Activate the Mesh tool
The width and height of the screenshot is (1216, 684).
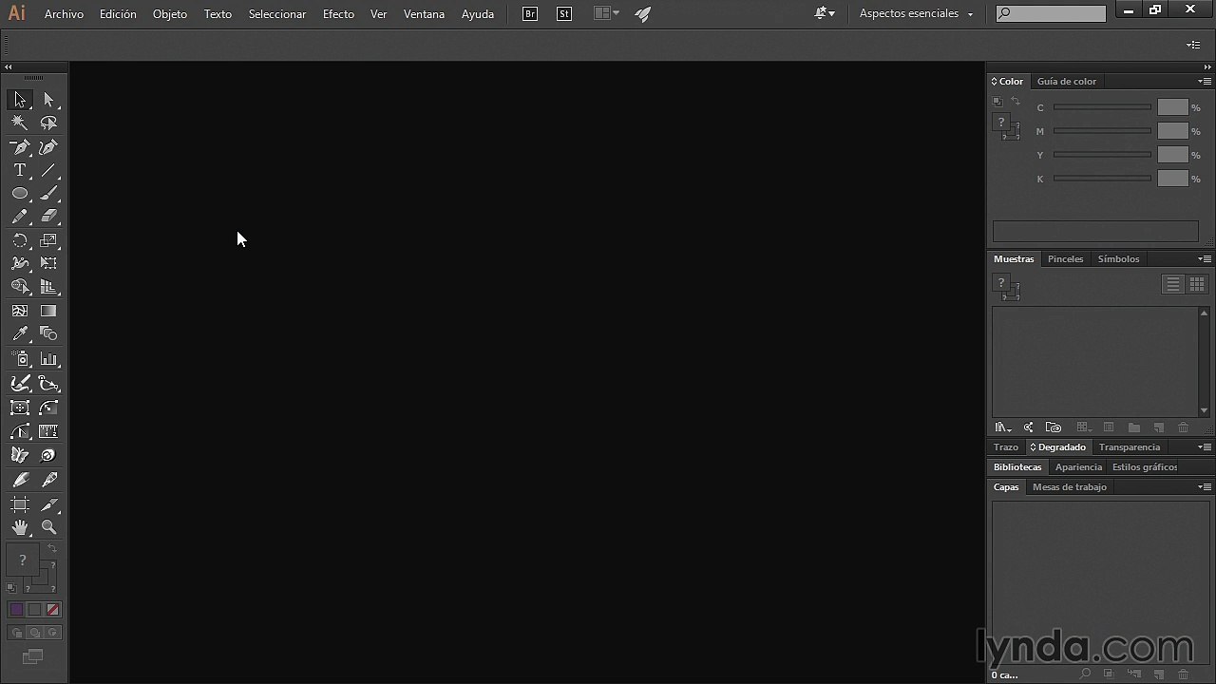click(20, 311)
